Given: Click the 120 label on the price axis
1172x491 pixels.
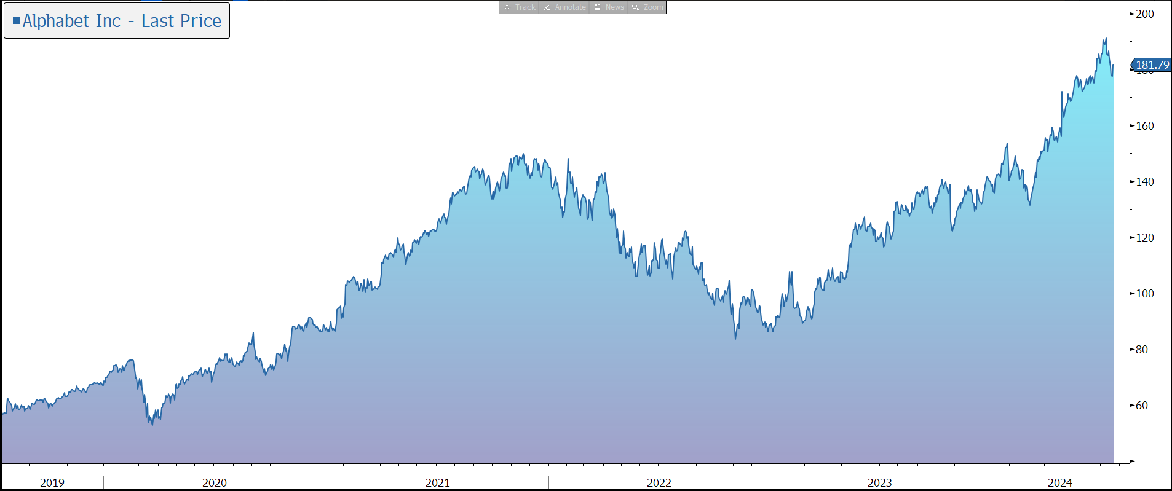Looking at the screenshot, I should pyautogui.click(x=1144, y=238).
